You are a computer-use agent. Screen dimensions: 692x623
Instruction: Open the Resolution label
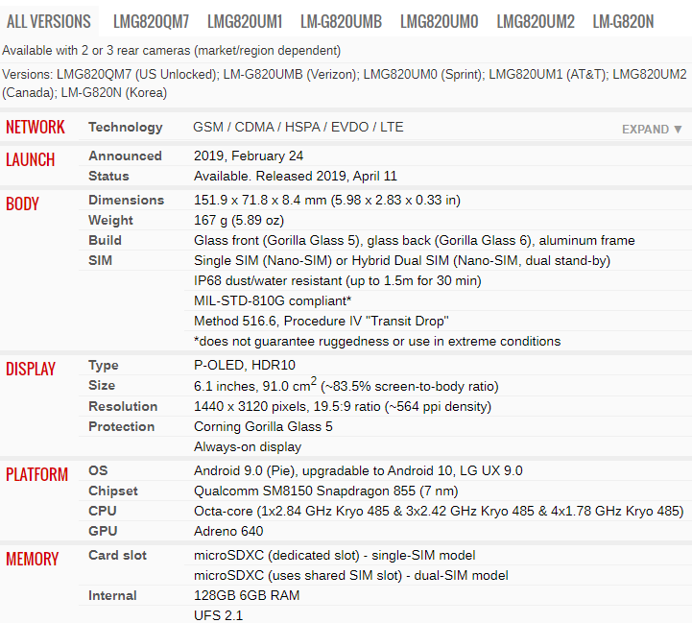click(123, 406)
